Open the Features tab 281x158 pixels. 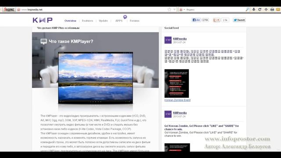click(x=87, y=21)
